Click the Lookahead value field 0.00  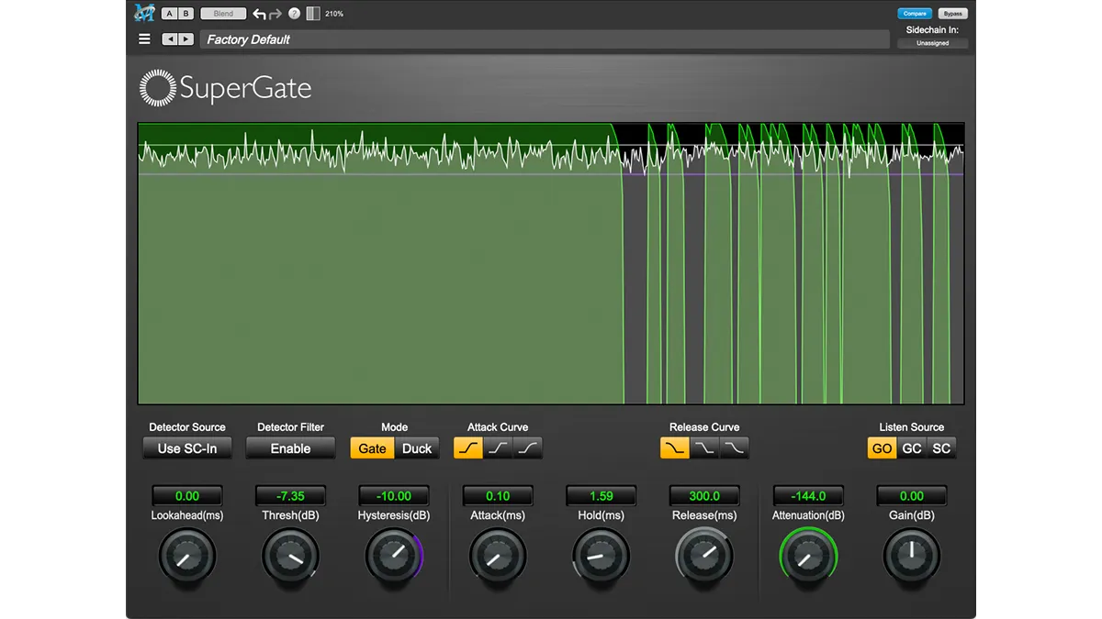(x=187, y=496)
